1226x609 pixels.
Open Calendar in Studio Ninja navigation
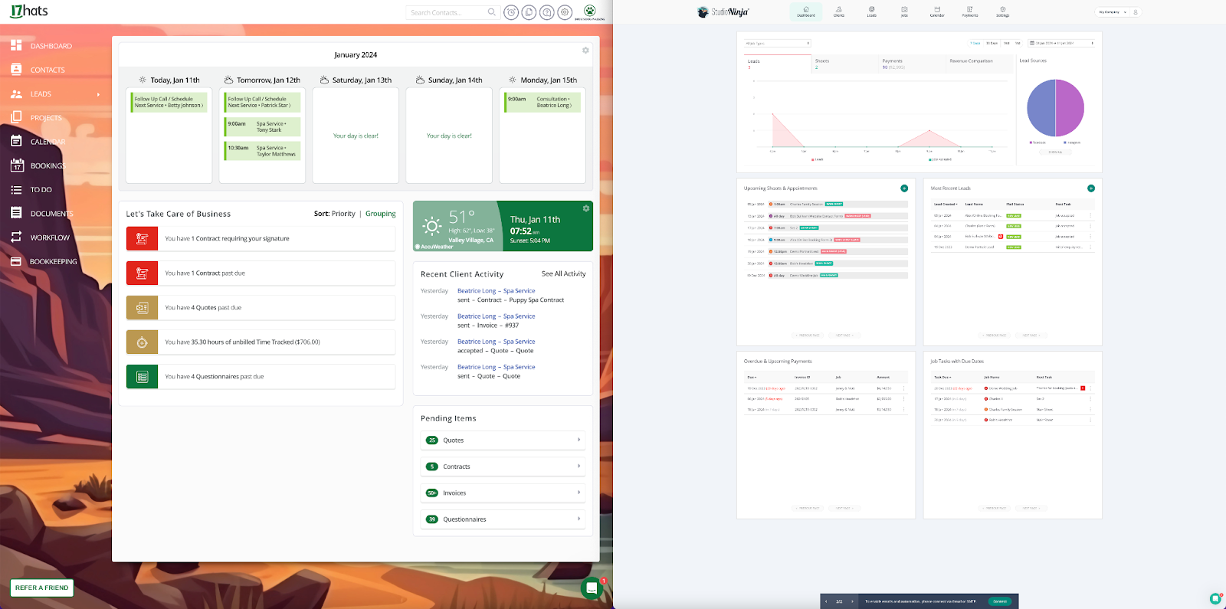tap(937, 11)
